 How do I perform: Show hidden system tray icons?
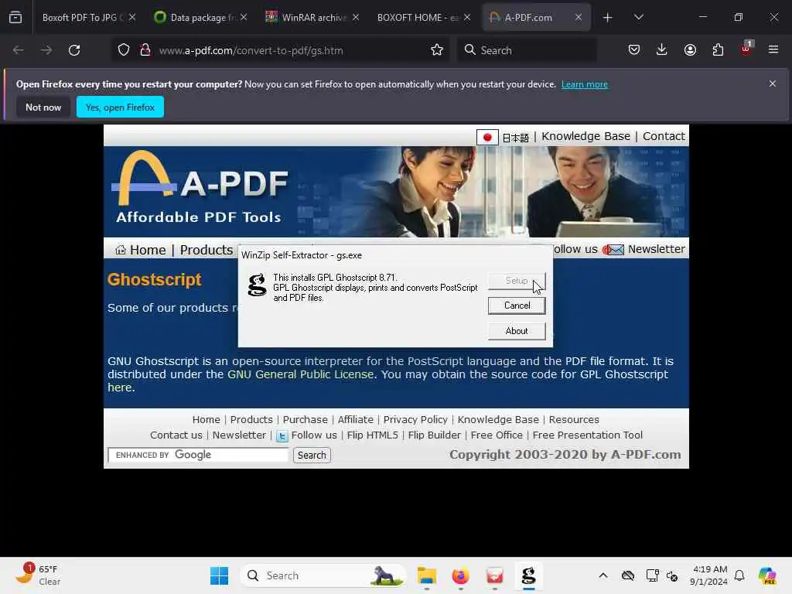tap(603, 575)
